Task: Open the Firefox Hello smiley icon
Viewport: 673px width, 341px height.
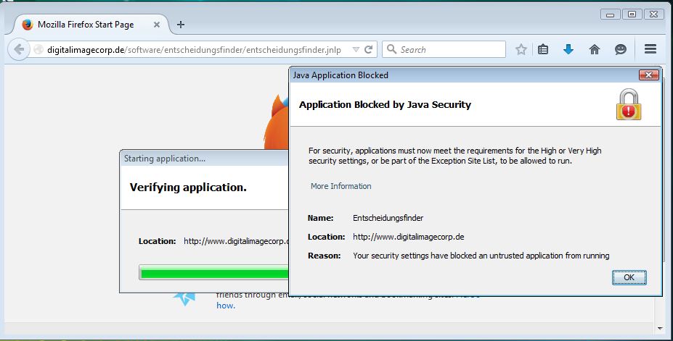Action: [621, 50]
